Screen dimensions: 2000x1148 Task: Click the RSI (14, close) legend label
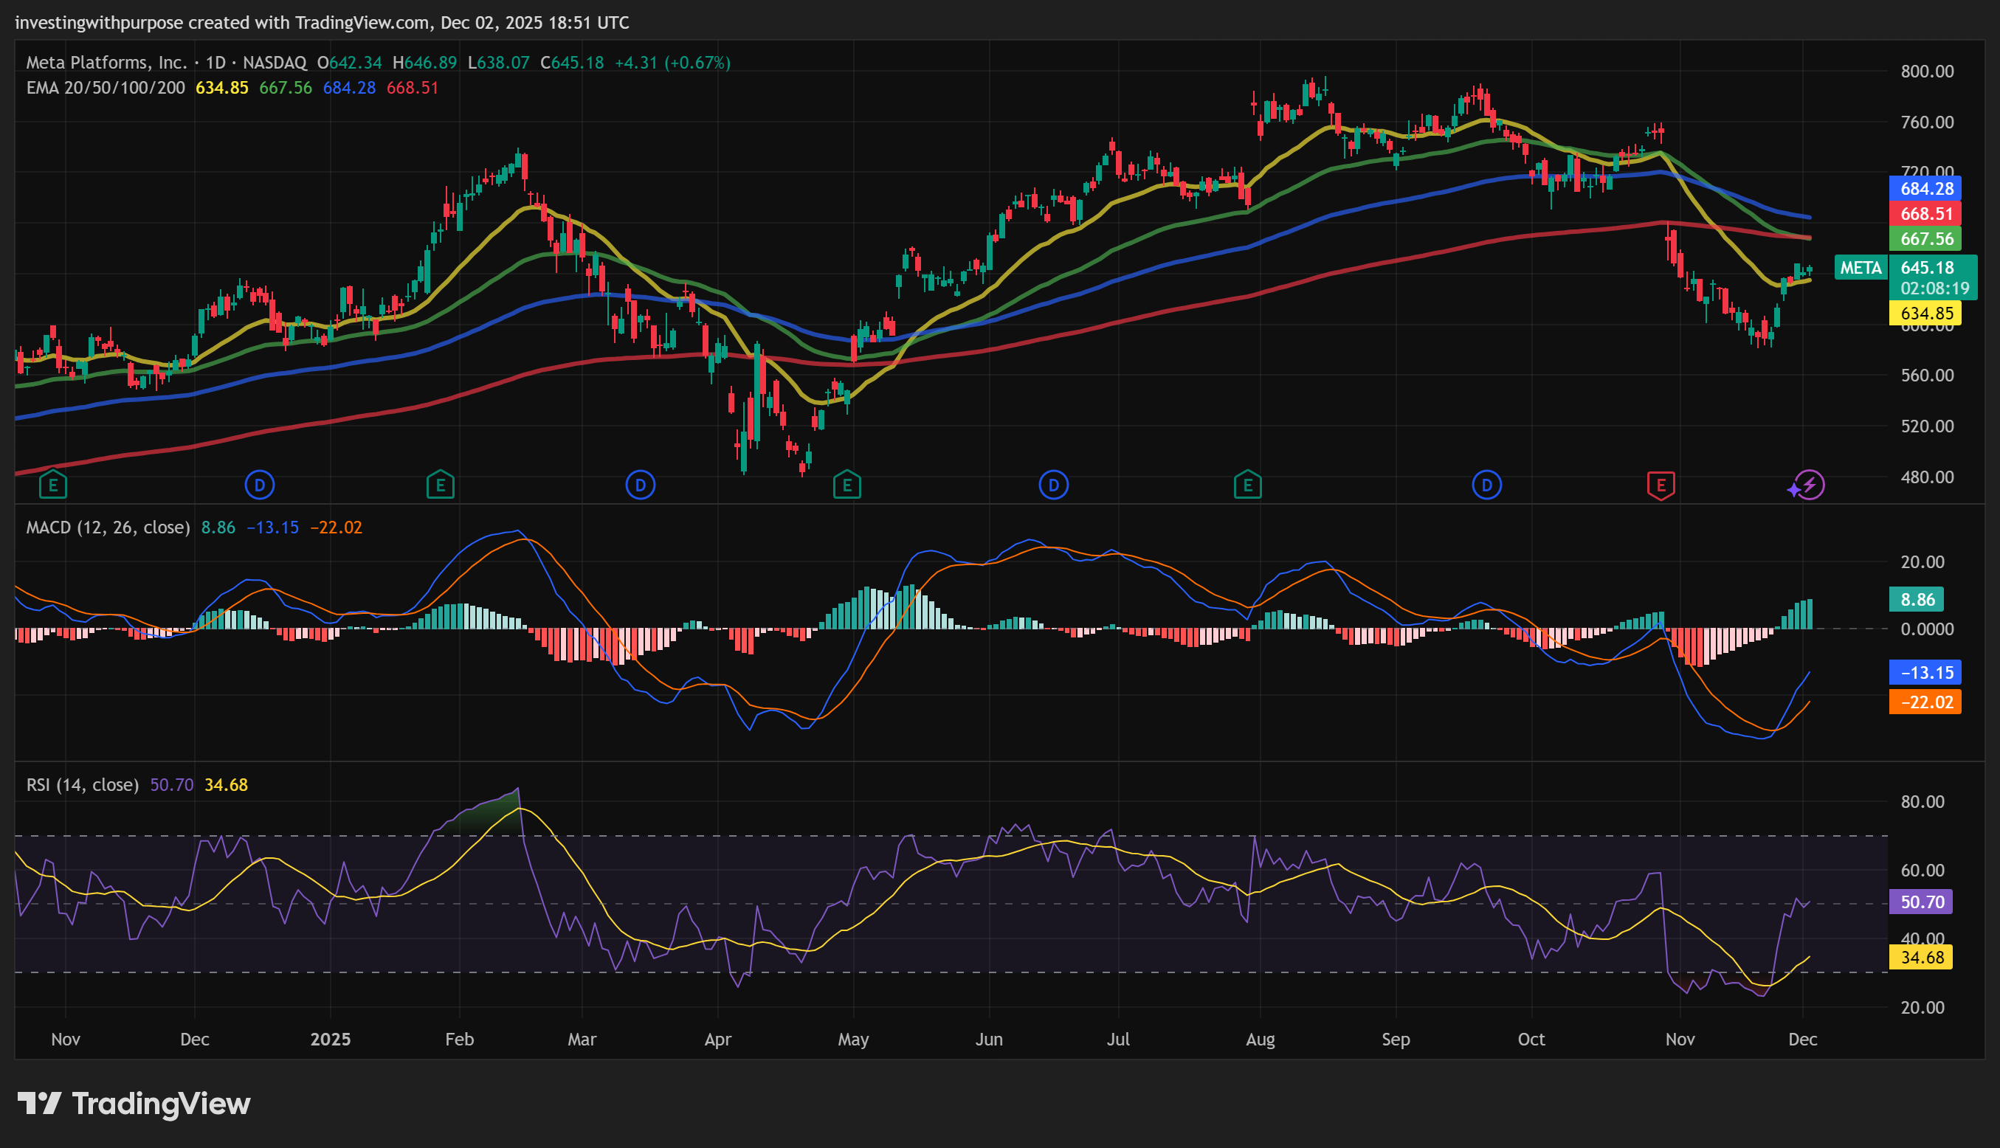(82, 784)
